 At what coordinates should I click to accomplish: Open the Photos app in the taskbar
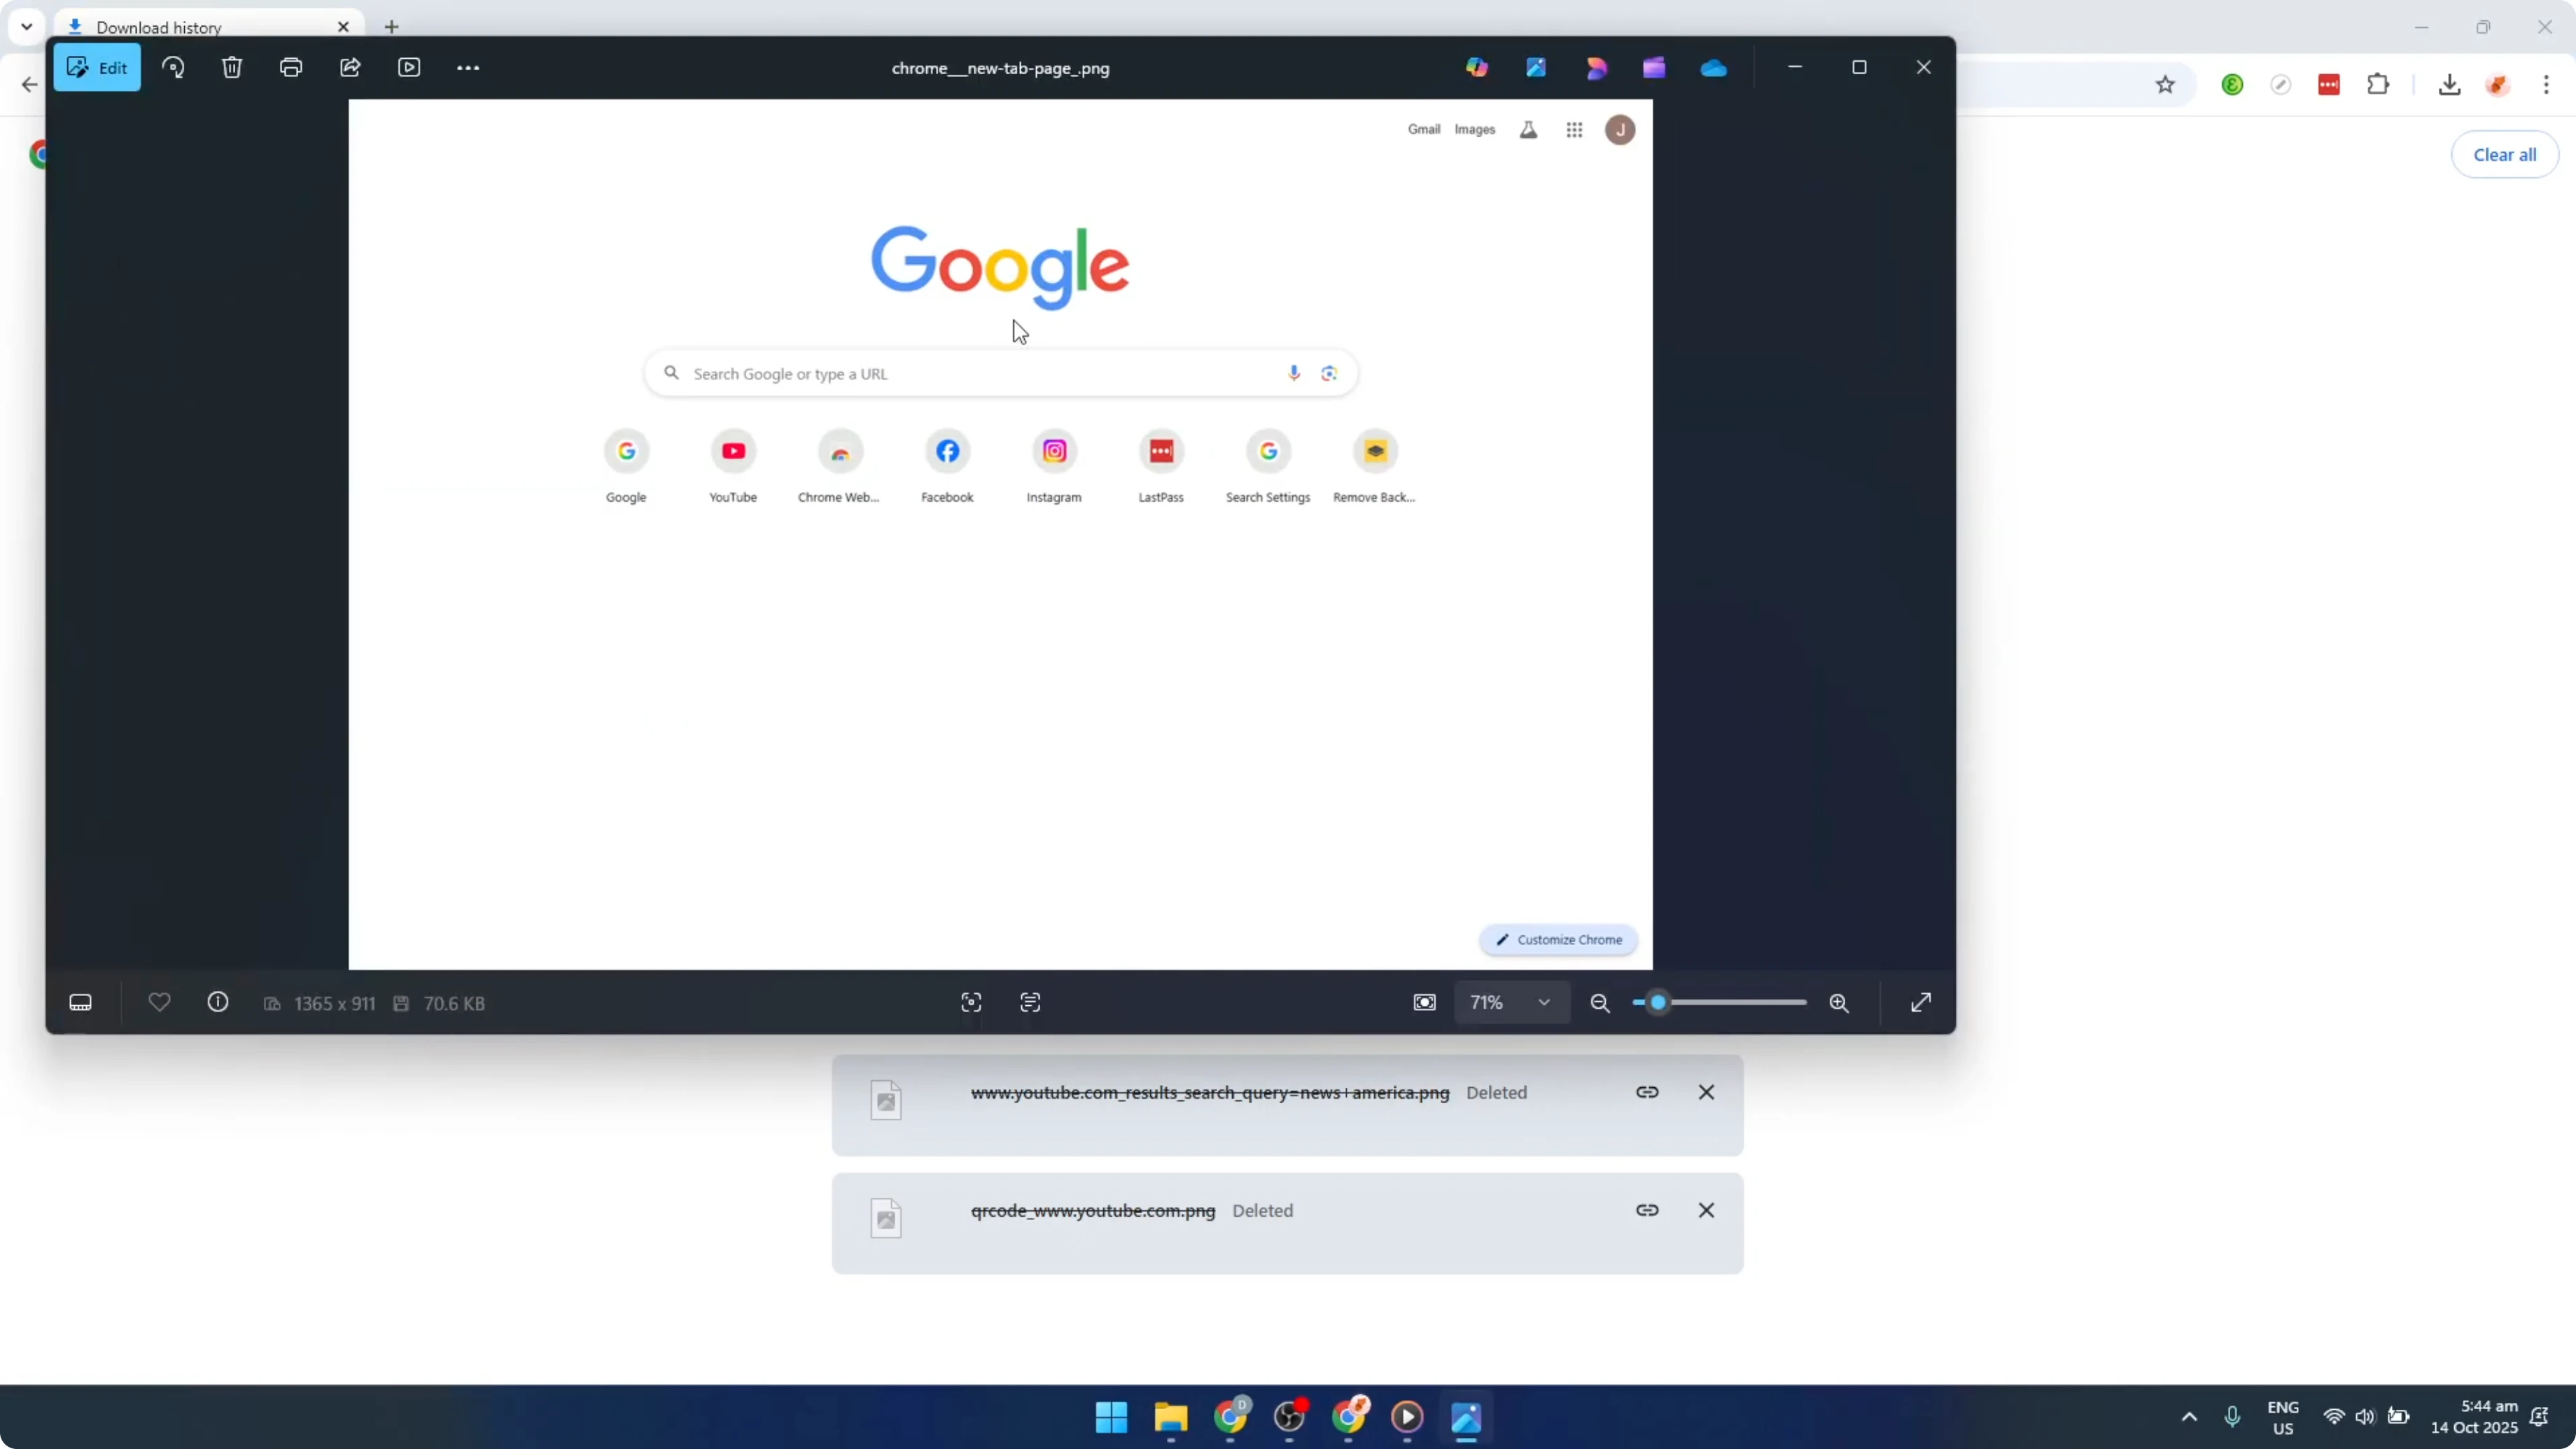tap(1466, 1417)
